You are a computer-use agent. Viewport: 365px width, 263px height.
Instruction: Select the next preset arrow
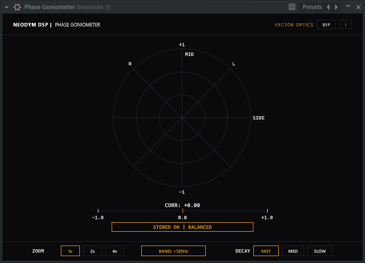(336, 7)
